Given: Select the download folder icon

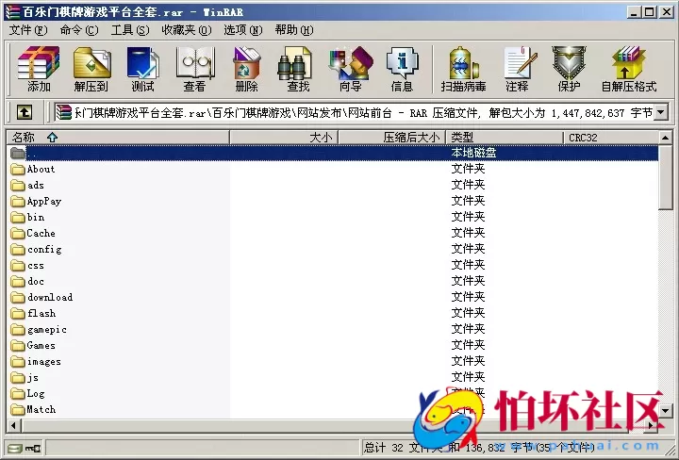Looking at the screenshot, I should tap(18, 297).
